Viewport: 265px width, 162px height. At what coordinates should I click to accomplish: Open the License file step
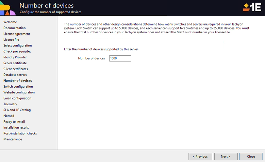(11, 40)
